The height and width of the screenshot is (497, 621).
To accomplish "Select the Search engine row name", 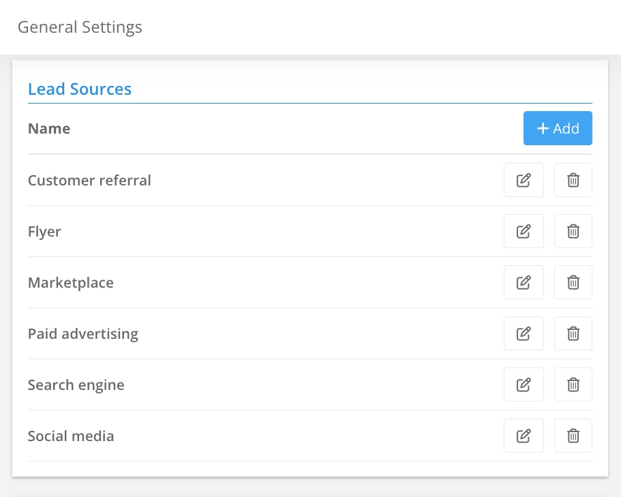I will click(x=76, y=385).
